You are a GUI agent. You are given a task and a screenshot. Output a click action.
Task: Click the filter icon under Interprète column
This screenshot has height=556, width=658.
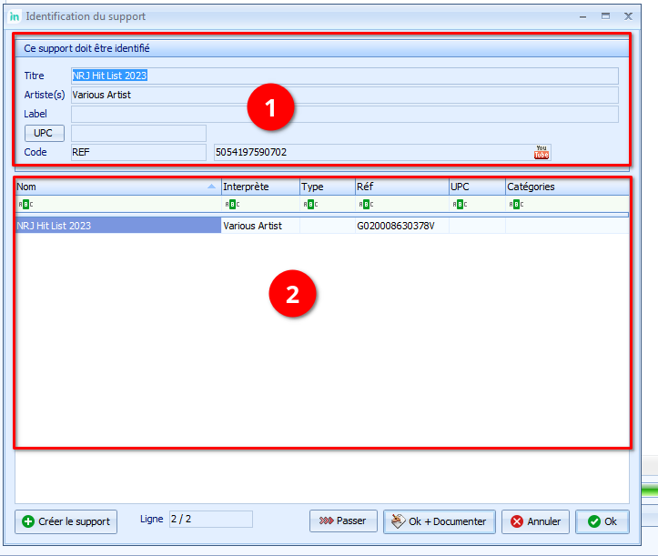231,205
